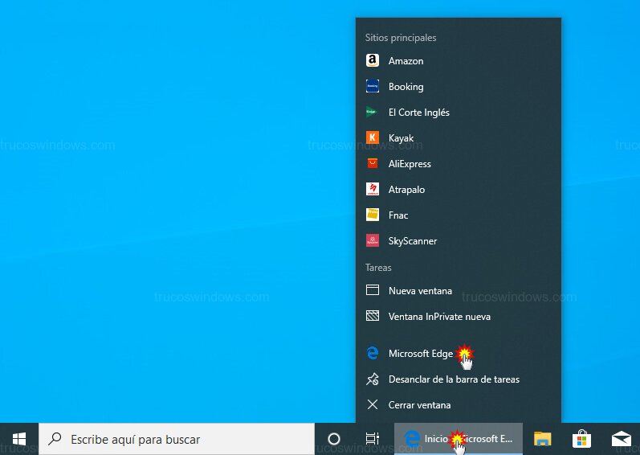Click the yellow Fnac icon
Screen dimensions: 640x455
(373, 215)
